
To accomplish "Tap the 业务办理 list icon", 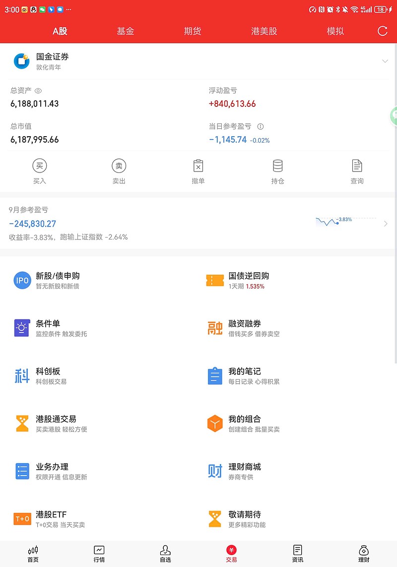I will (x=22, y=471).
